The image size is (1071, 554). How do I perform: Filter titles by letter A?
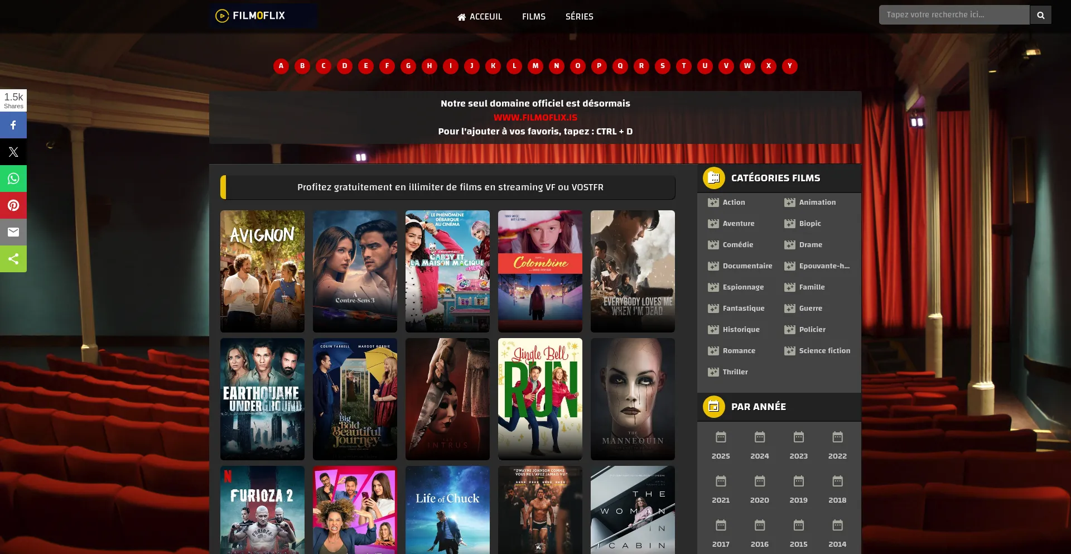point(281,66)
